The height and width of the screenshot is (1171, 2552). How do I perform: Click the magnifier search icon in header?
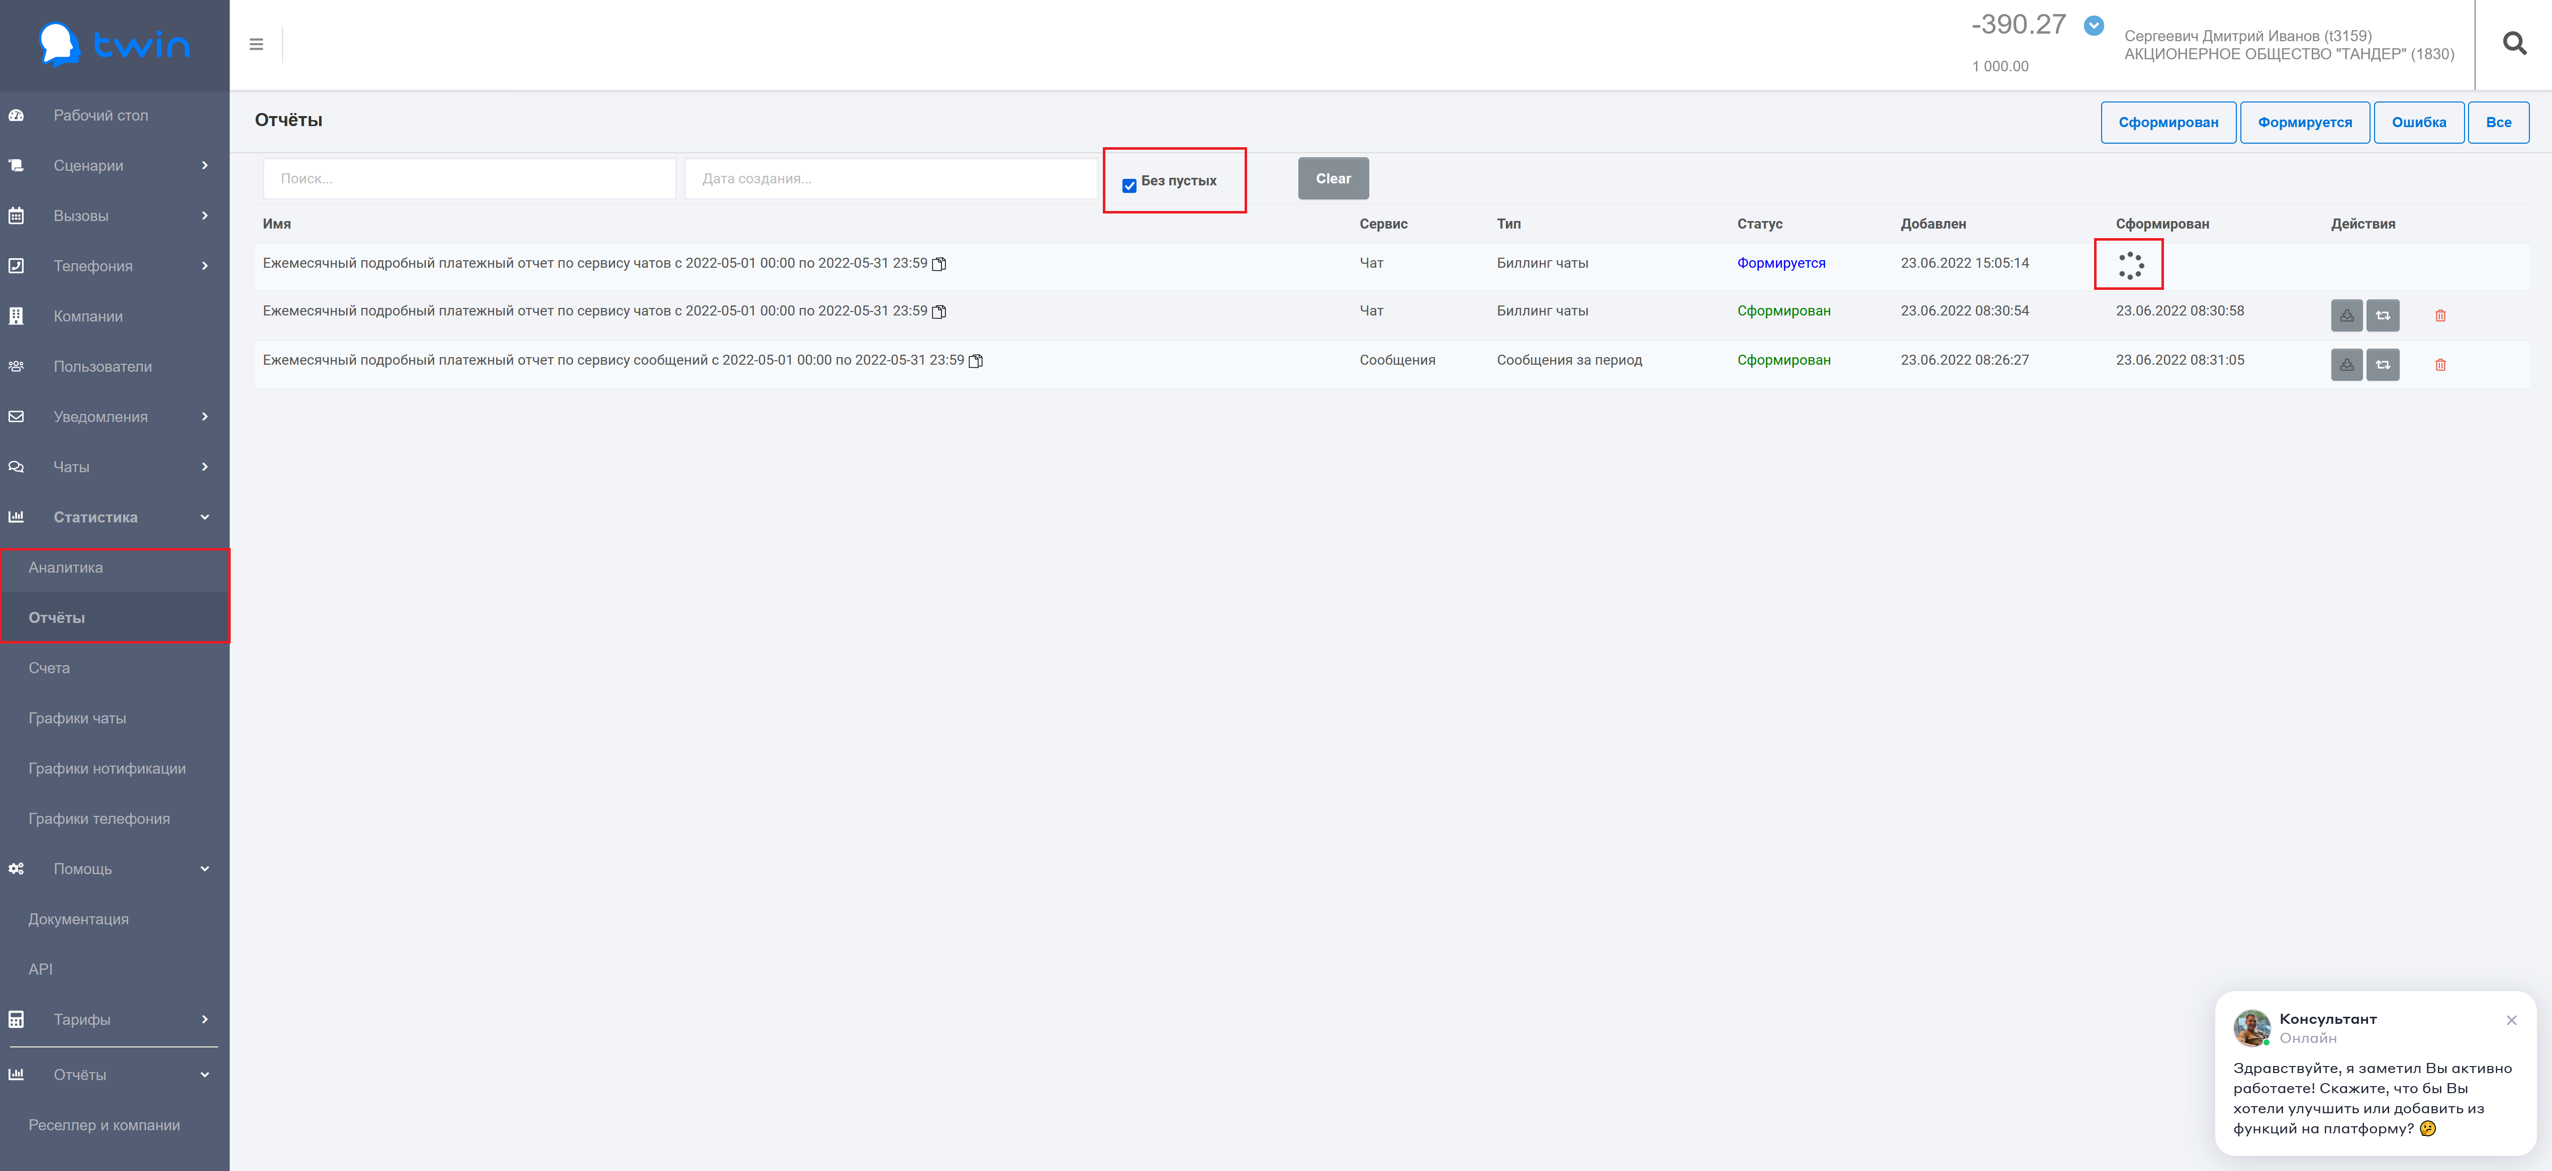coord(2513,44)
